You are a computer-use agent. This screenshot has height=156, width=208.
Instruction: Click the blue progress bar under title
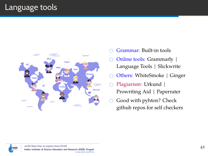point(89,17)
